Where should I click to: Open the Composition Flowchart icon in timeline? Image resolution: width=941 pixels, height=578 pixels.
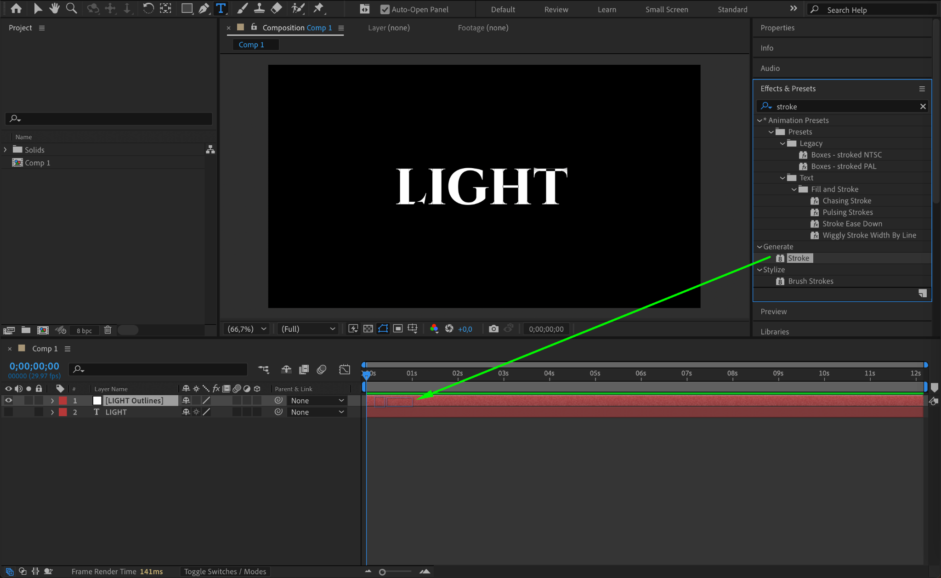[x=263, y=369]
